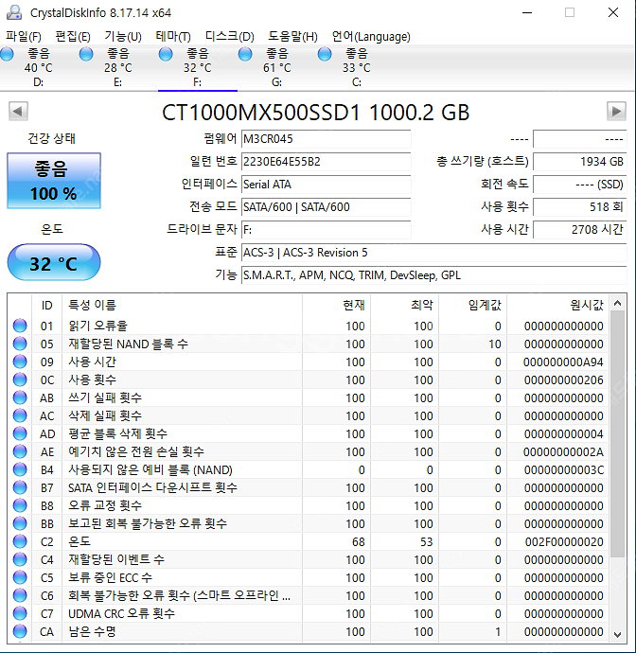Click the 좋음 100 % health status button
Screen dimensions: 636x653
54,181
